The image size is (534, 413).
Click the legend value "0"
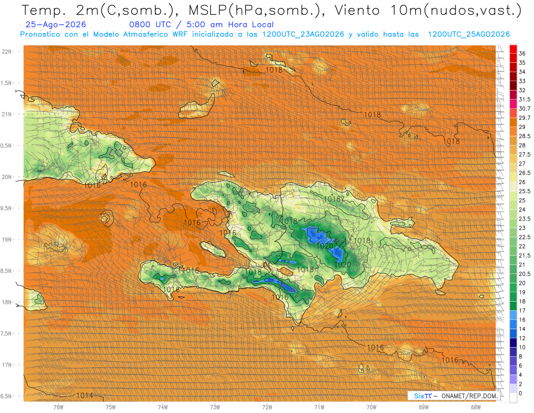coord(521,393)
